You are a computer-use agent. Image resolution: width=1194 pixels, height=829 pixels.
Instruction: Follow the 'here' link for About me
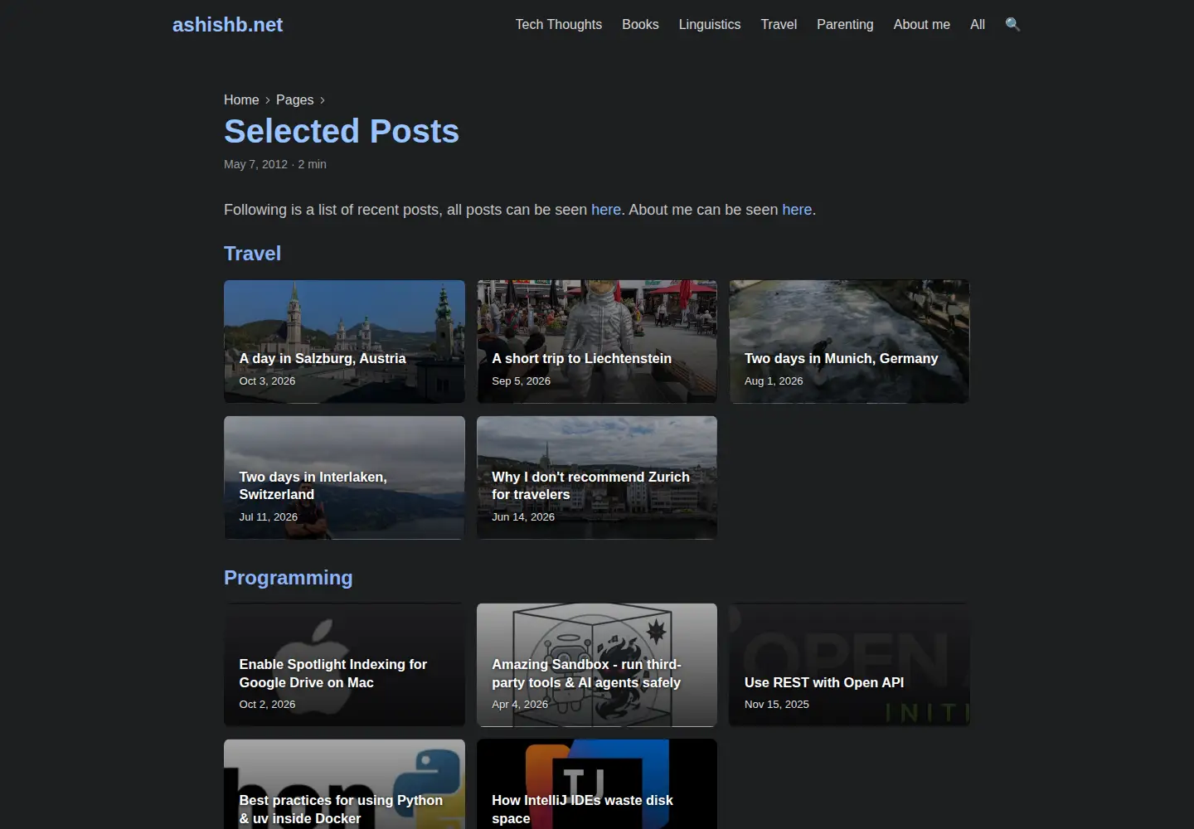[797, 210]
